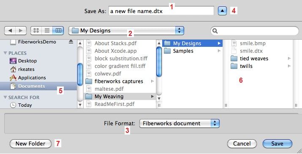Image resolution: width=302 pixels, height=154 pixels.
Task: Switch to list view mode
Action: coord(47,30)
